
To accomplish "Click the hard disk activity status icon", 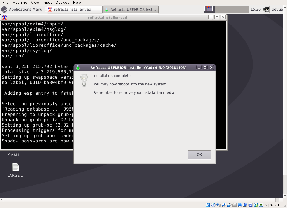I will (x=208, y=205).
